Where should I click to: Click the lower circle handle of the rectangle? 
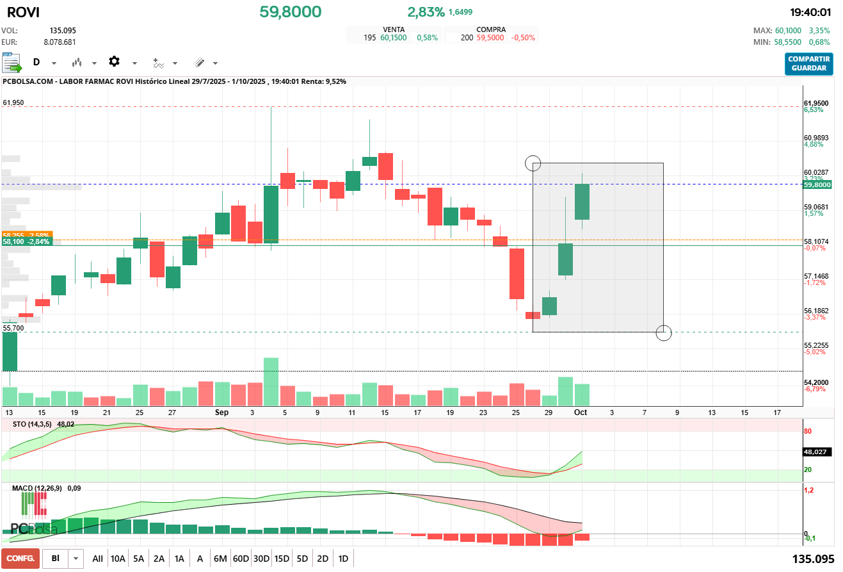[x=664, y=332]
